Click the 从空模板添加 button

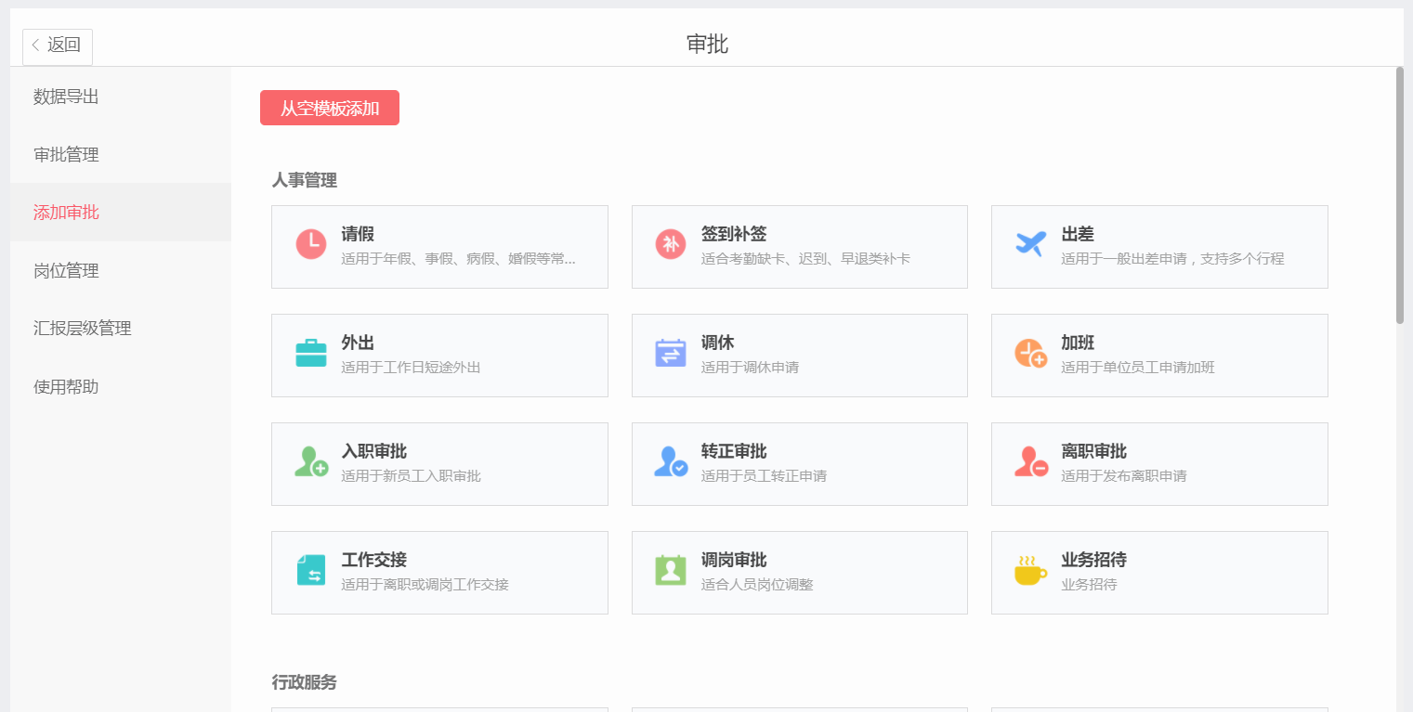330,108
